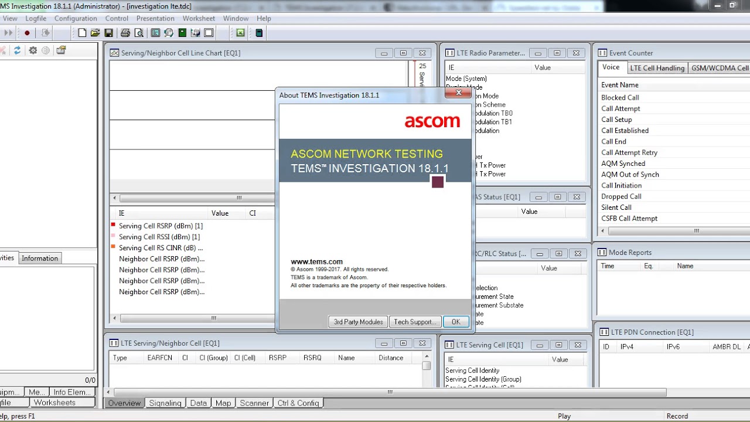The image size is (750, 422).
Task: Click the New blank document toolbar icon
Action: 82,33
